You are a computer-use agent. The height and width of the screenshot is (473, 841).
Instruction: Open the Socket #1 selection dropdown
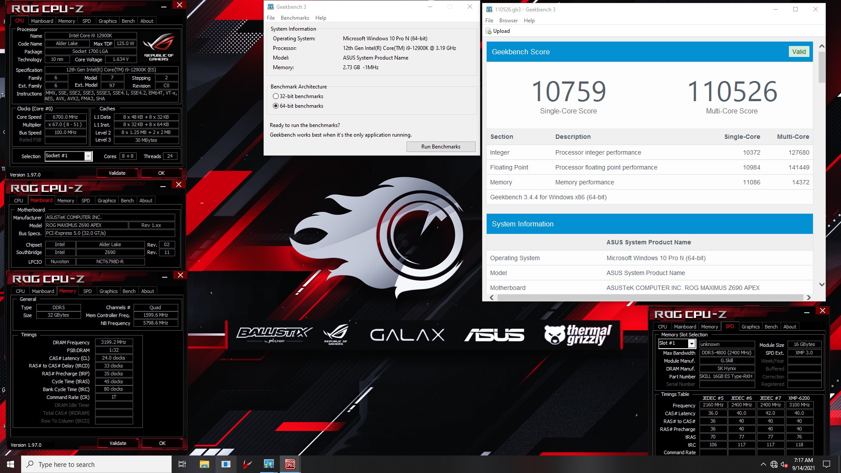tap(88, 156)
